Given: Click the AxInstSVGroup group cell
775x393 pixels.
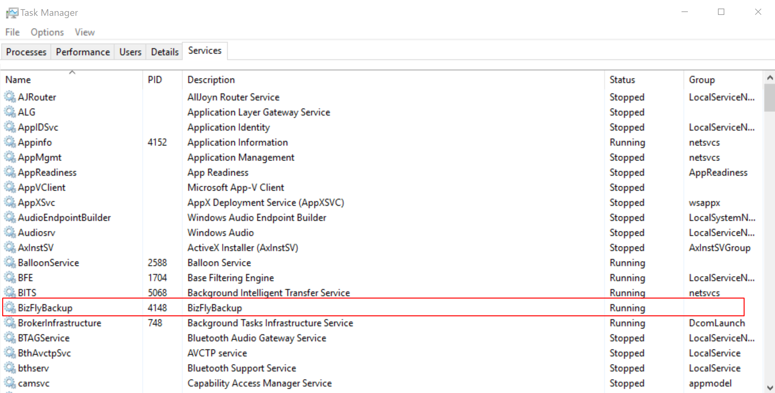Looking at the screenshot, I should coord(720,248).
